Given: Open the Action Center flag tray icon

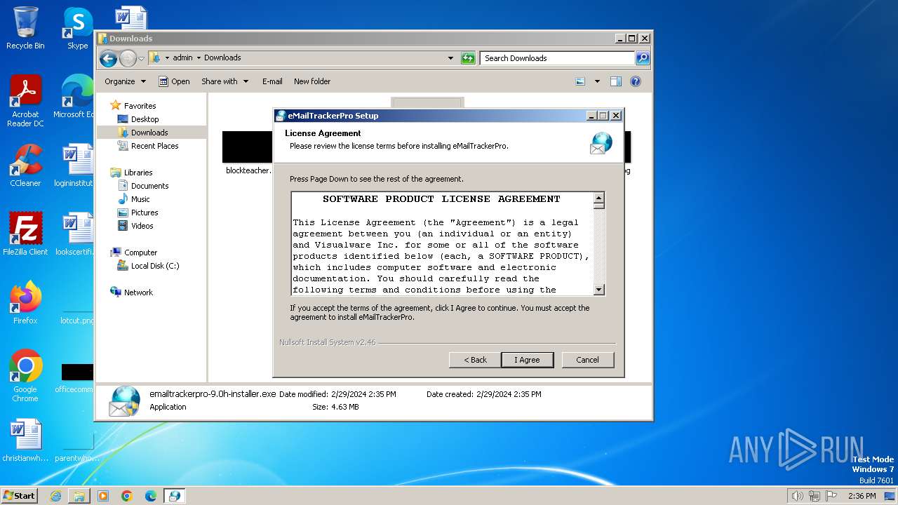Looking at the screenshot, I should click(x=832, y=496).
